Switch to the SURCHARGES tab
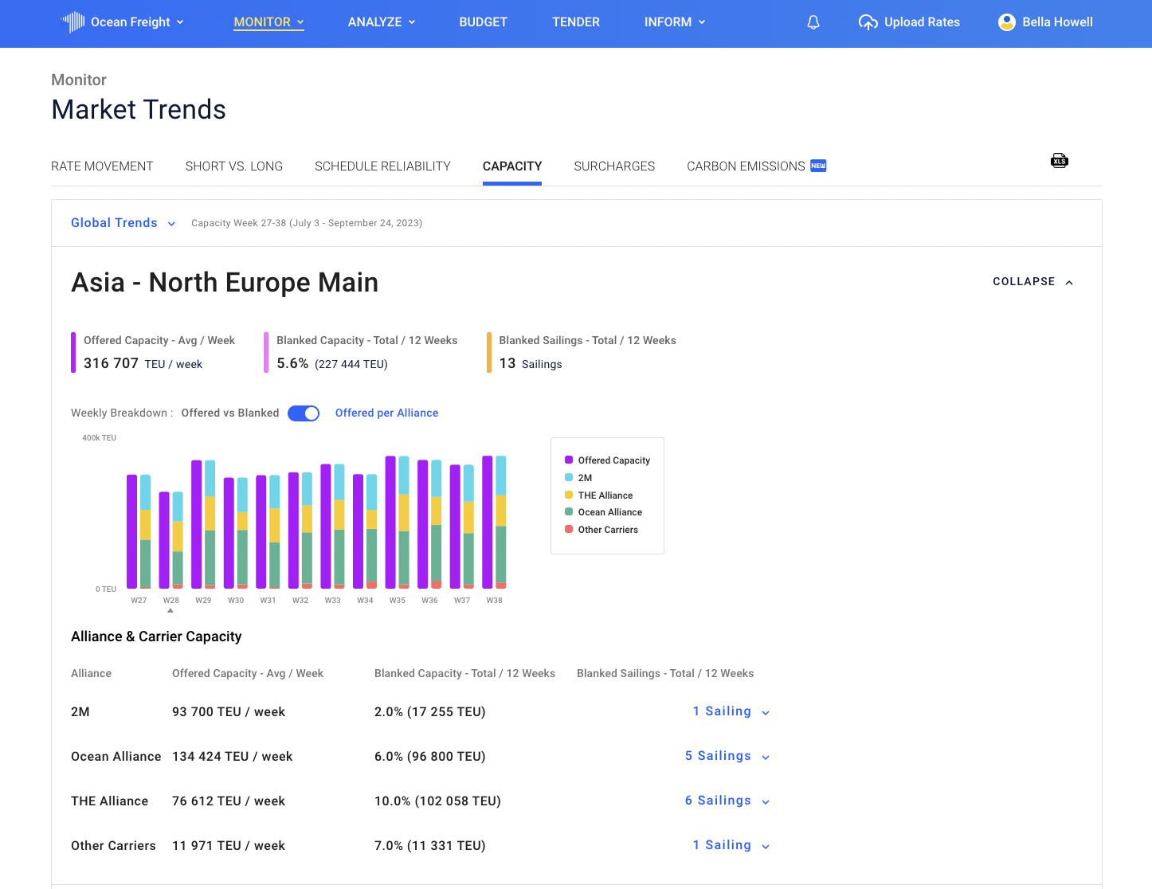This screenshot has width=1152, height=889. tap(614, 166)
